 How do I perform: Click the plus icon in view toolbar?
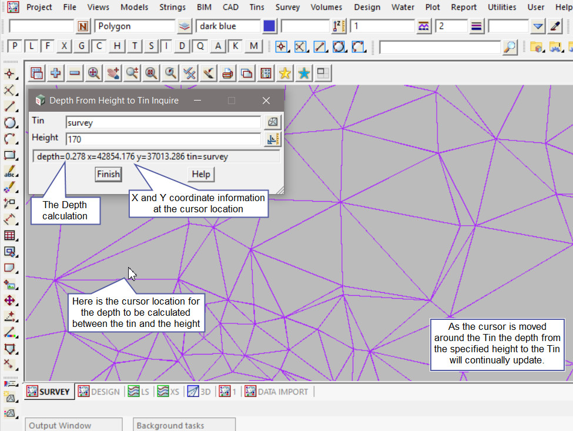point(56,73)
